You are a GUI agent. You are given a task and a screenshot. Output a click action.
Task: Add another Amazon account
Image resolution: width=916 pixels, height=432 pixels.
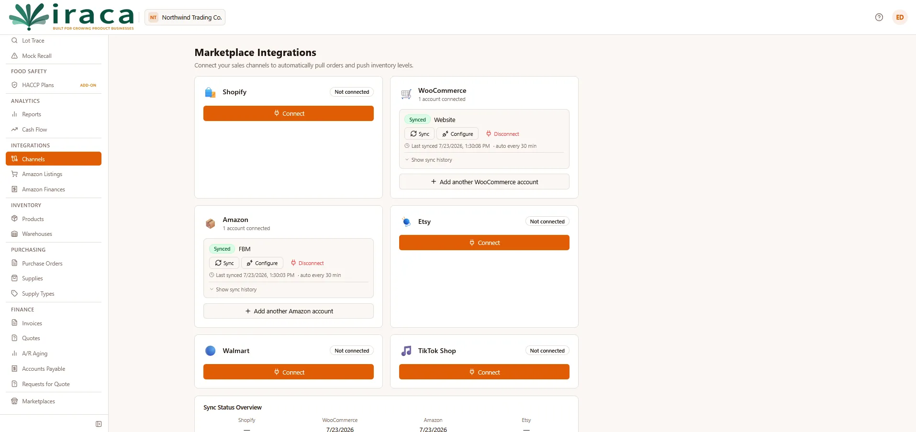click(289, 311)
